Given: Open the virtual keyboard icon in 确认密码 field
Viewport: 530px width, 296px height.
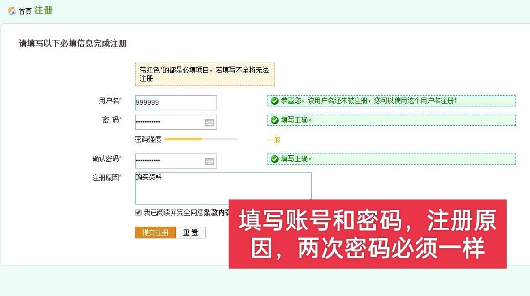Looking at the screenshot, I should pyautogui.click(x=209, y=162).
